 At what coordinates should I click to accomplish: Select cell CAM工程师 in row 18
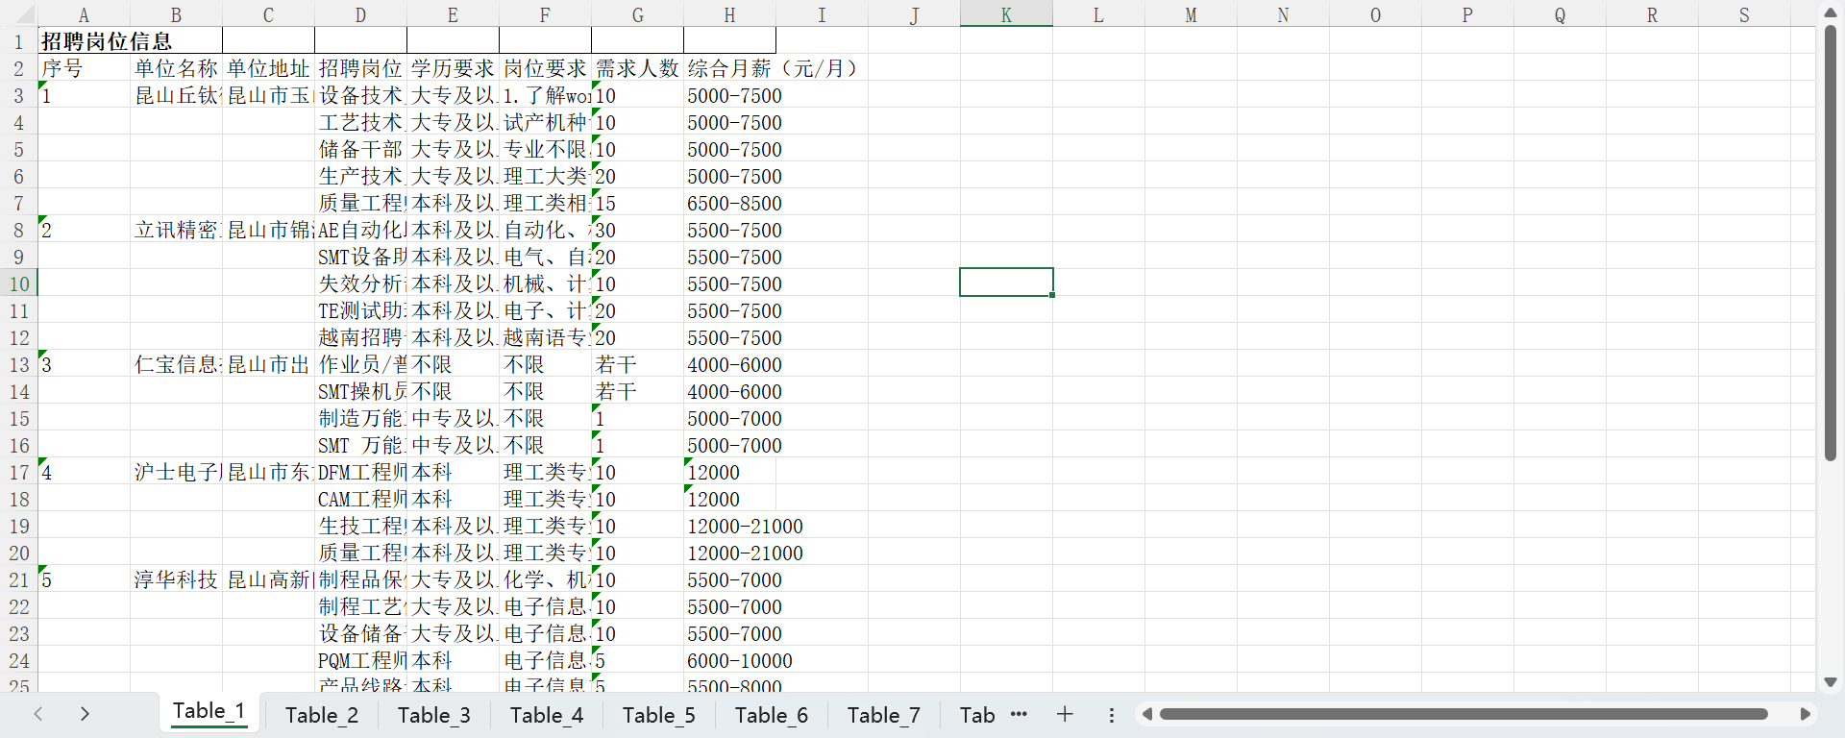tap(360, 499)
